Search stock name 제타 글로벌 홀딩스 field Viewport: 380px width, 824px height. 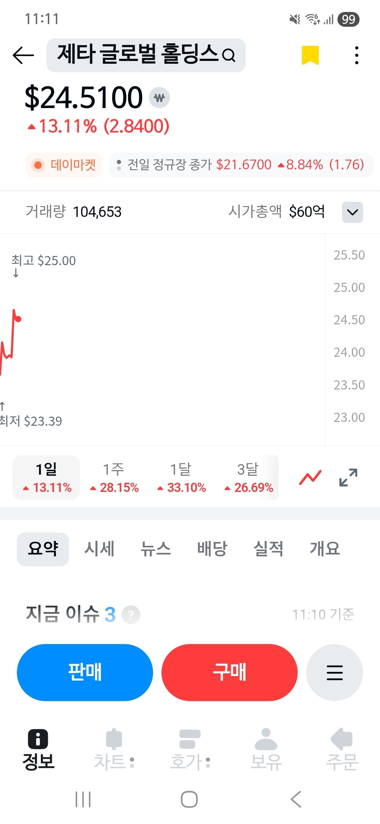[x=146, y=55]
